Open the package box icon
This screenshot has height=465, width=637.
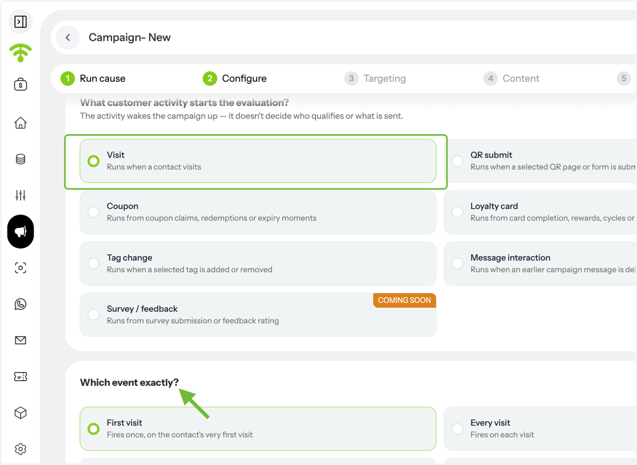click(21, 413)
